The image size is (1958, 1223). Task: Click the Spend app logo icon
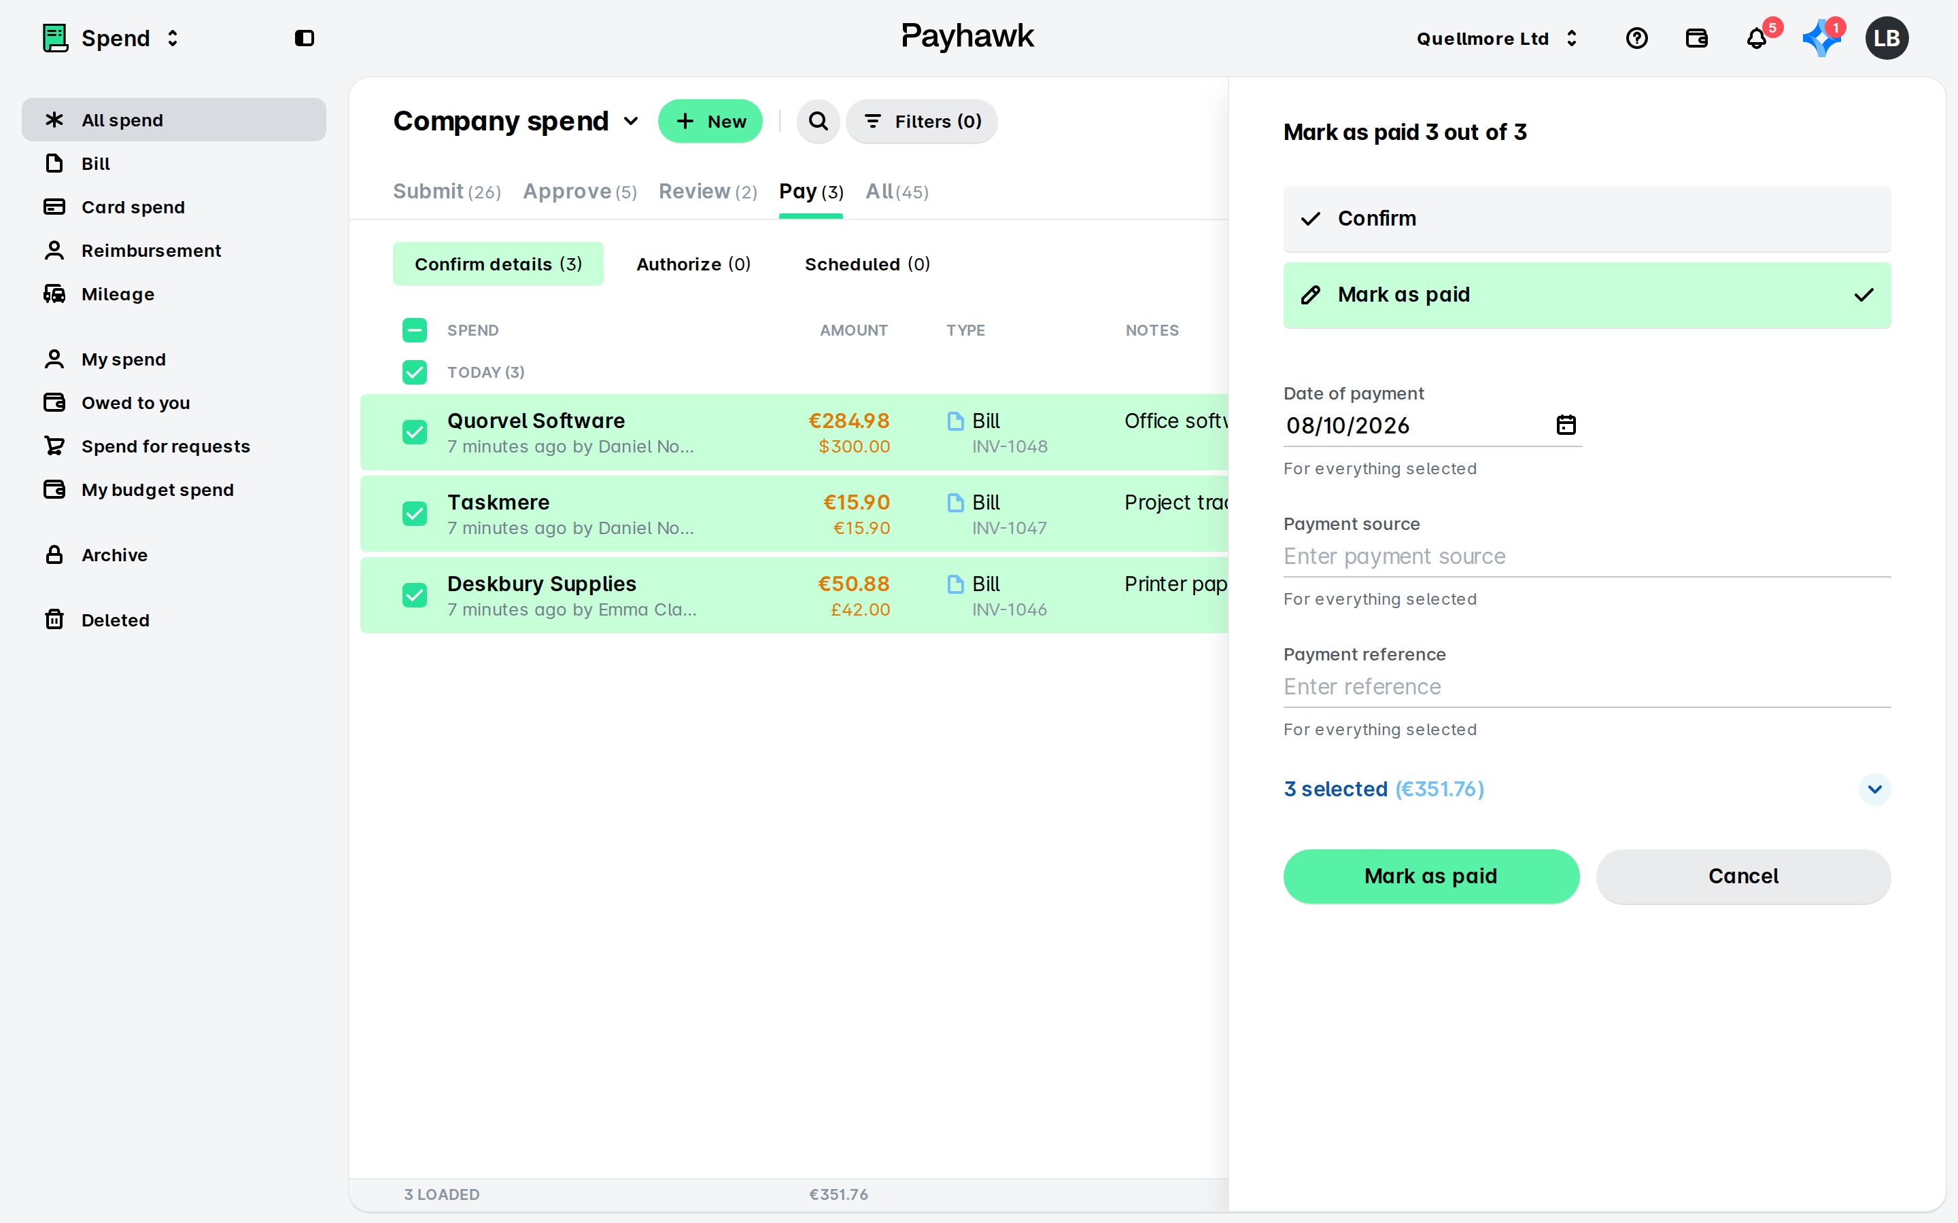[x=55, y=38]
